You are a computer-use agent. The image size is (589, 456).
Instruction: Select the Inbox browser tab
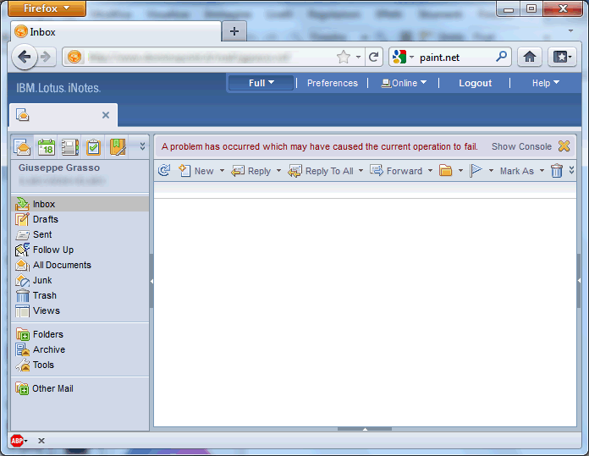pos(117,32)
